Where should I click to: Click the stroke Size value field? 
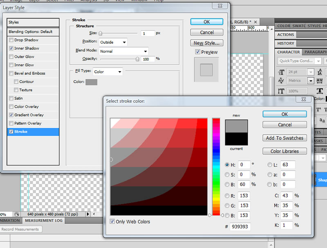(x=148, y=34)
